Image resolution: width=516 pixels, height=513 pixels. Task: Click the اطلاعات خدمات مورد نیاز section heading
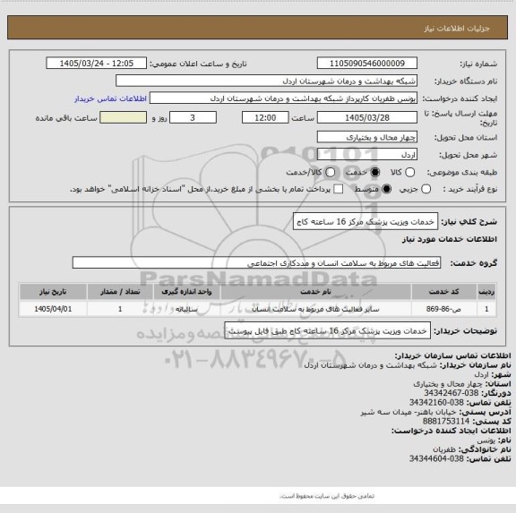click(449, 239)
